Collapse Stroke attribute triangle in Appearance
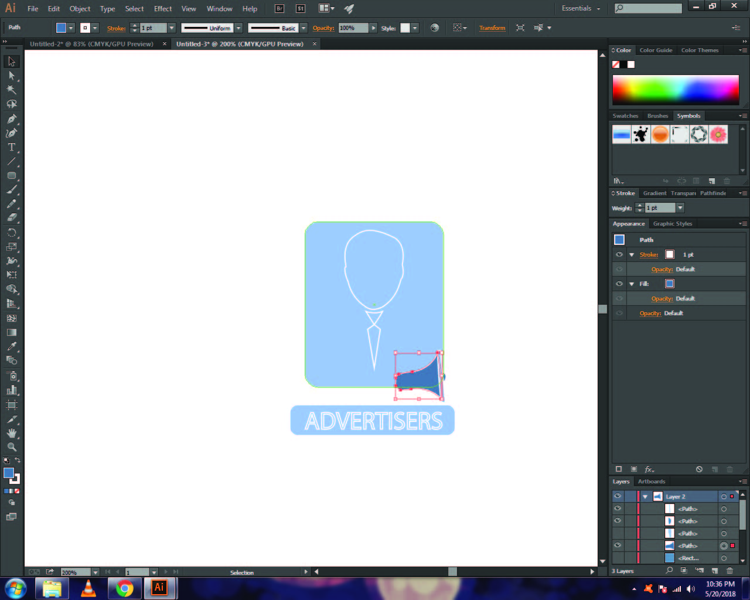This screenshot has height=600, width=750. pyautogui.click(x=632, y=255)
